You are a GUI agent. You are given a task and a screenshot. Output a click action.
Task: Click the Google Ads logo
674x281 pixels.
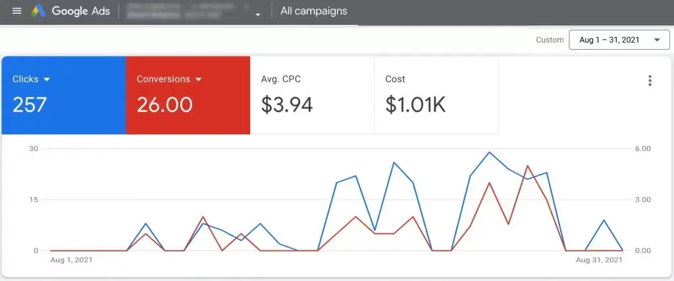pyautogui.click(x=38, y=11)
